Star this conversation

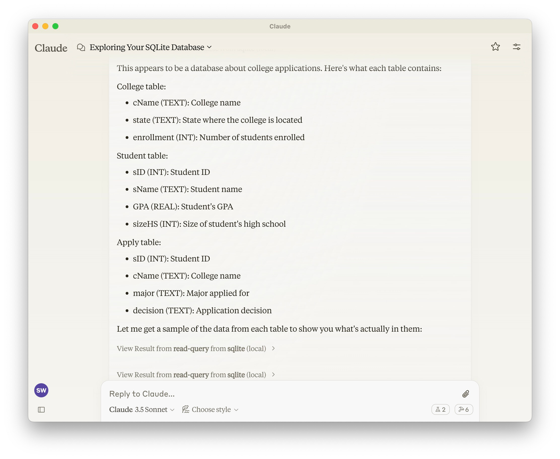[495, 47]
